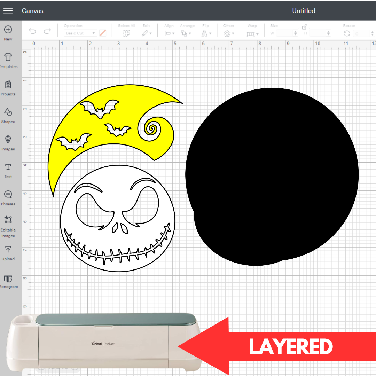
Task: Open the Monogram maker
Action: [8, 281]
